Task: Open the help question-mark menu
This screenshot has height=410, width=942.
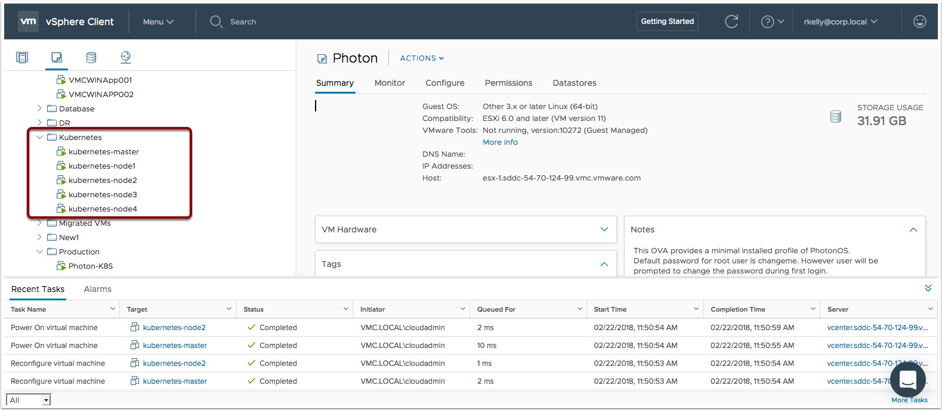Action: 773,21
